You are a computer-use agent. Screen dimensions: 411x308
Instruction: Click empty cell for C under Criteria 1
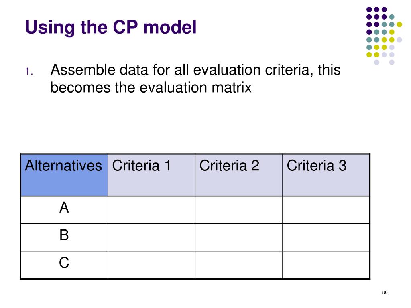click(151, 265)
